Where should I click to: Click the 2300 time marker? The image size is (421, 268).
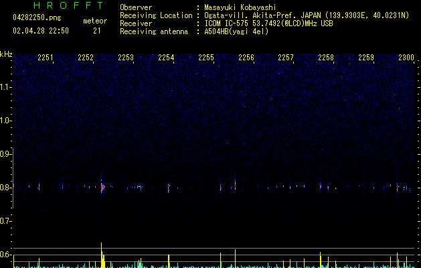[x=406, y=57]
